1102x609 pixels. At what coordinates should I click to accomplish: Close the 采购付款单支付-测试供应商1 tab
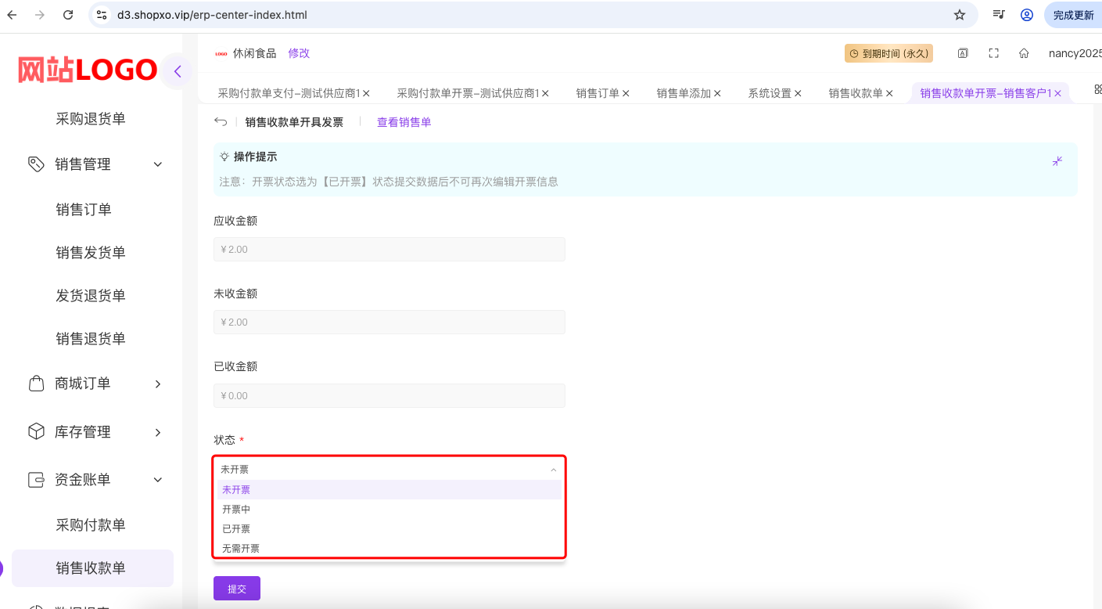click(366, 93)
